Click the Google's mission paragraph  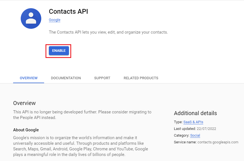80,146
